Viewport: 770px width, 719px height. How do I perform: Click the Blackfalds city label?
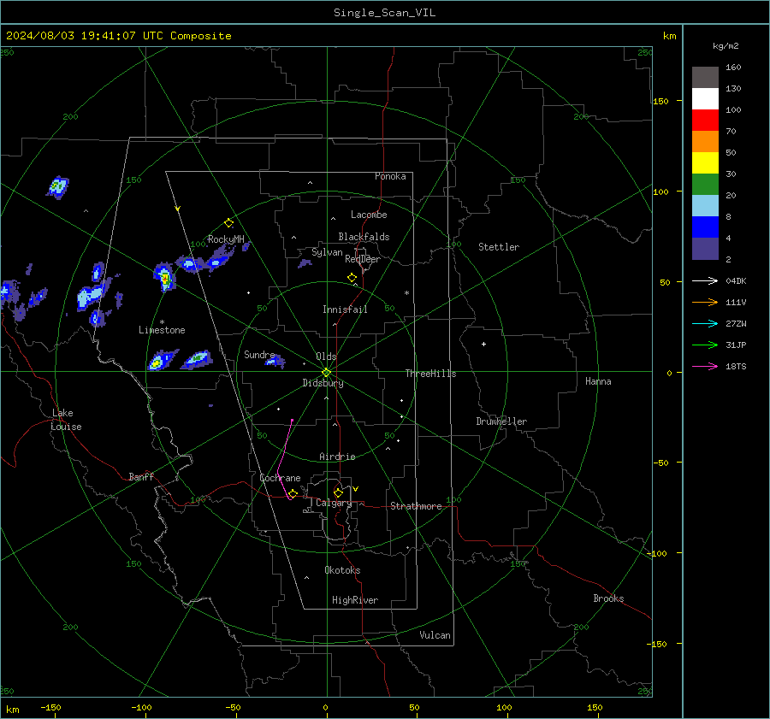point(364,237)
